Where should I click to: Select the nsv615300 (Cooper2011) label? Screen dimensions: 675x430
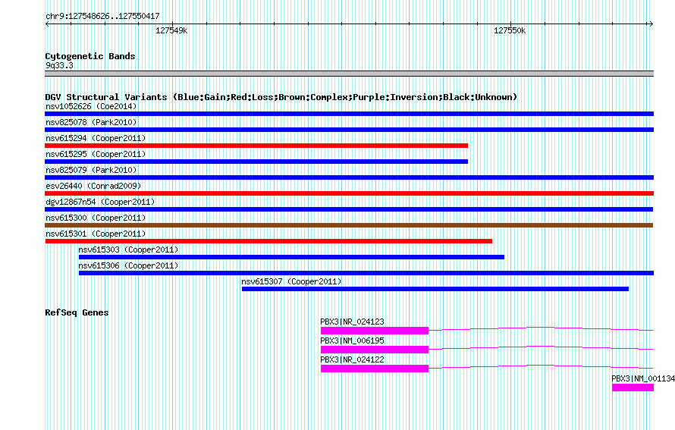(x=96, y=218)
